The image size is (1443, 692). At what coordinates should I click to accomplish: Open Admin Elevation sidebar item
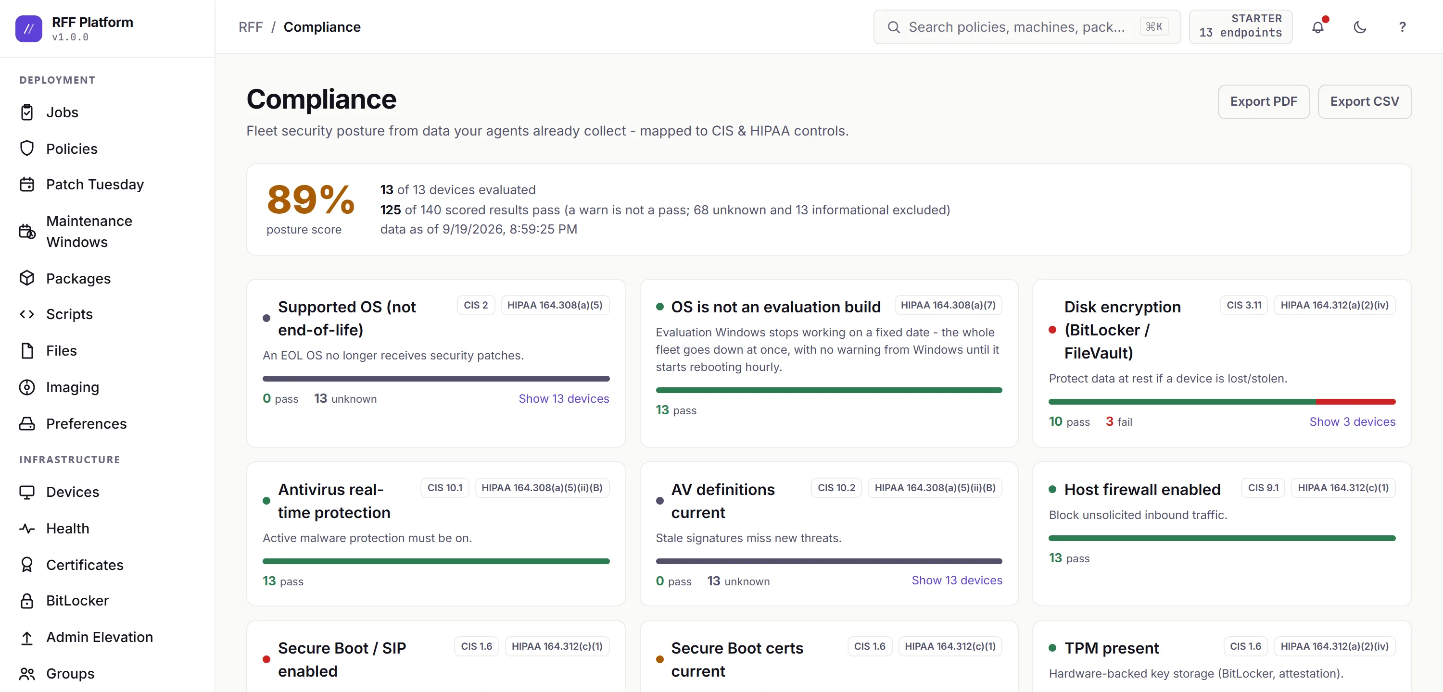tap(107, 637)
